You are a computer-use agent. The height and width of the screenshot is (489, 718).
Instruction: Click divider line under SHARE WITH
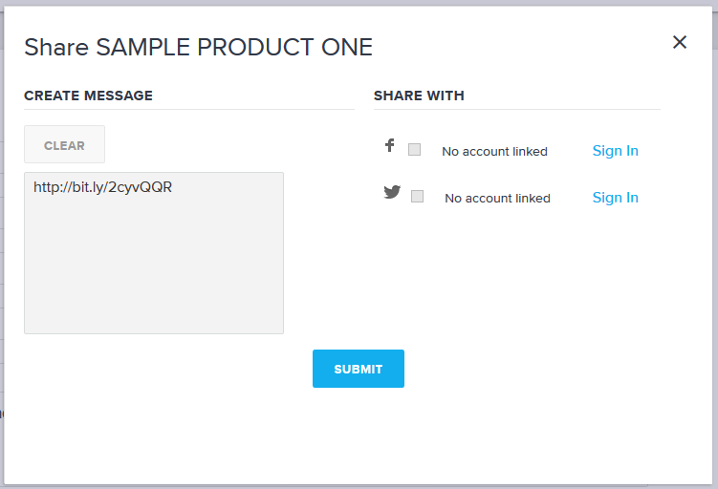[516, 109]
